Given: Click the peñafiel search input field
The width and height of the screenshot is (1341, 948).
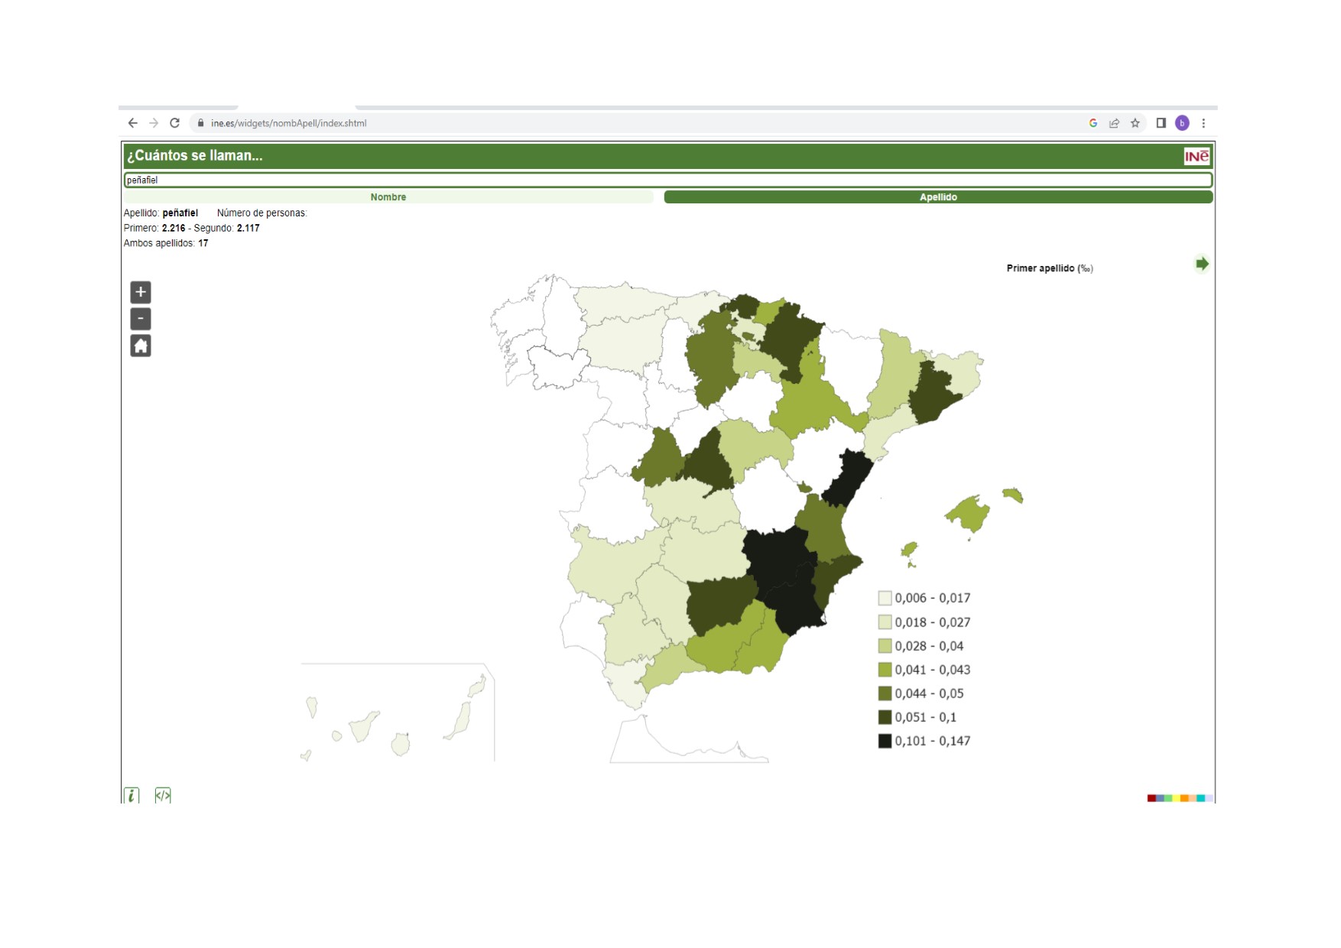Looking at the screenshot, I should (x=667, y=180).
